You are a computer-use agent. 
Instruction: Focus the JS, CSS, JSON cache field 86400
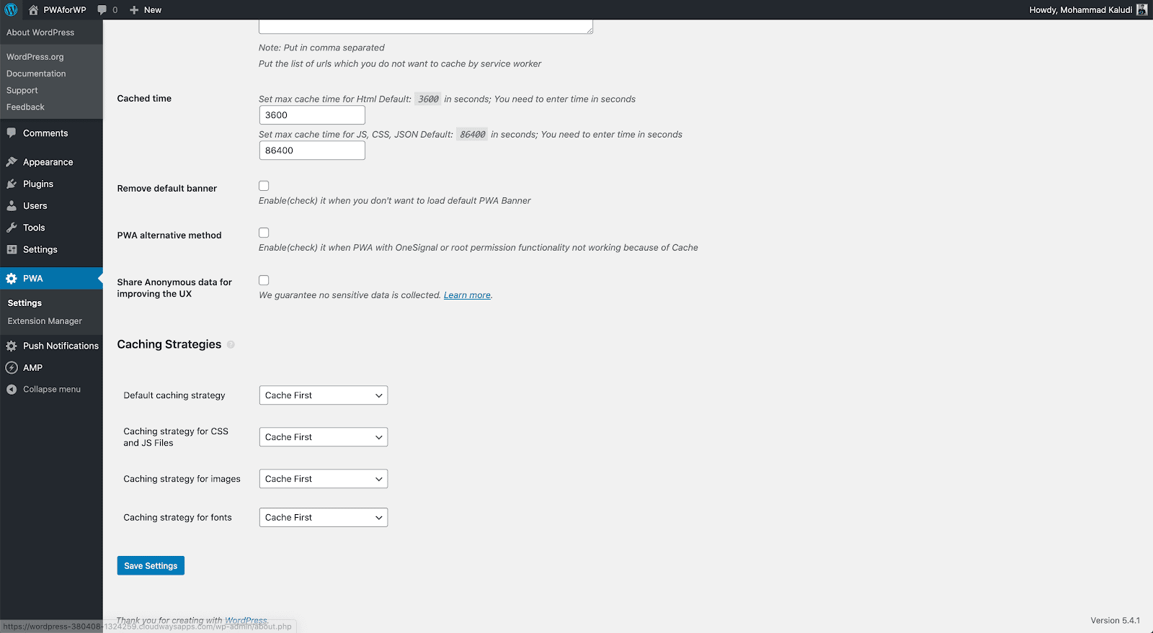(312, 151)
